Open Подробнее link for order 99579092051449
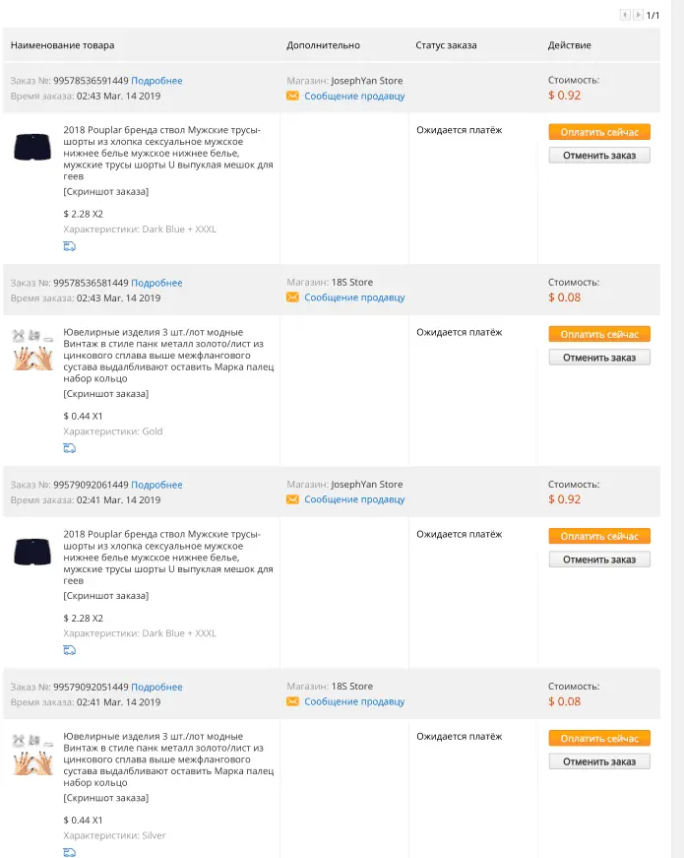This screenshot has height=858, width=684. point(156,687)
